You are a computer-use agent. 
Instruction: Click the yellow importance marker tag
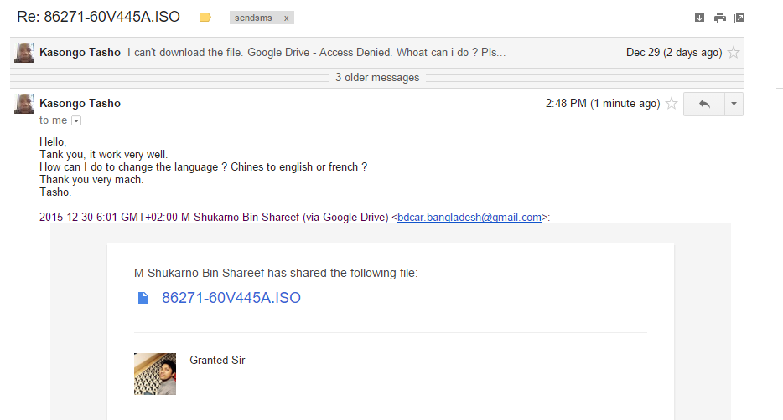pyautogui.click(x=205, y=18)
